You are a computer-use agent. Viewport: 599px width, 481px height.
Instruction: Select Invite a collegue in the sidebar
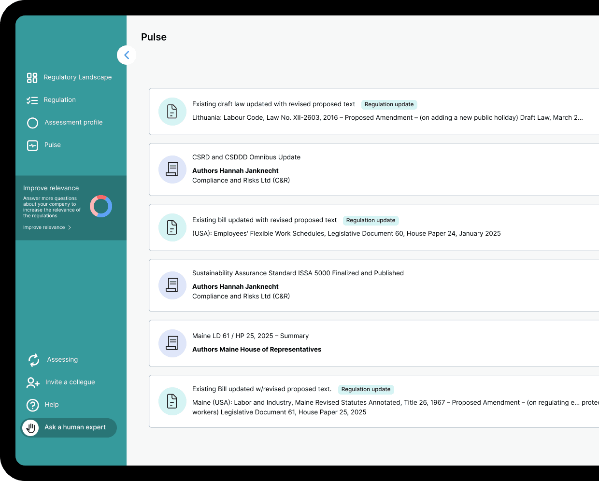pyautogui.click(x=70, y=382)
